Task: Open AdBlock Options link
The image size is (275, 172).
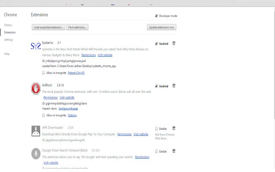Action: tap(72, 115)
